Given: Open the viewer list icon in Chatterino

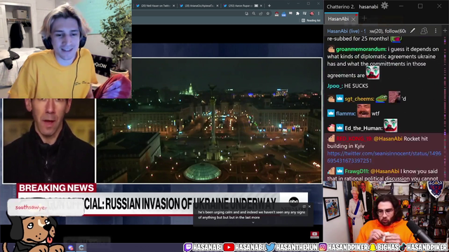Looking at the screenshot, I should tap(424, 31).
